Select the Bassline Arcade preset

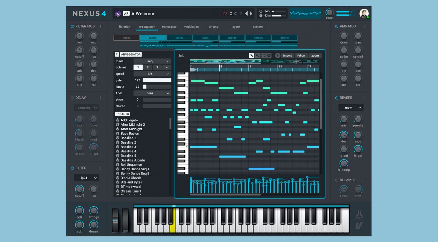(x=133, y=160)
